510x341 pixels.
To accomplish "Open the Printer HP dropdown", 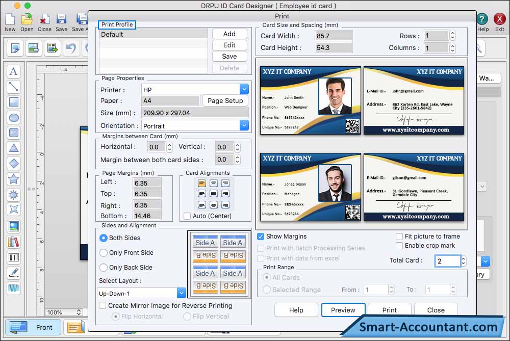I will click(x=244, y=89).
